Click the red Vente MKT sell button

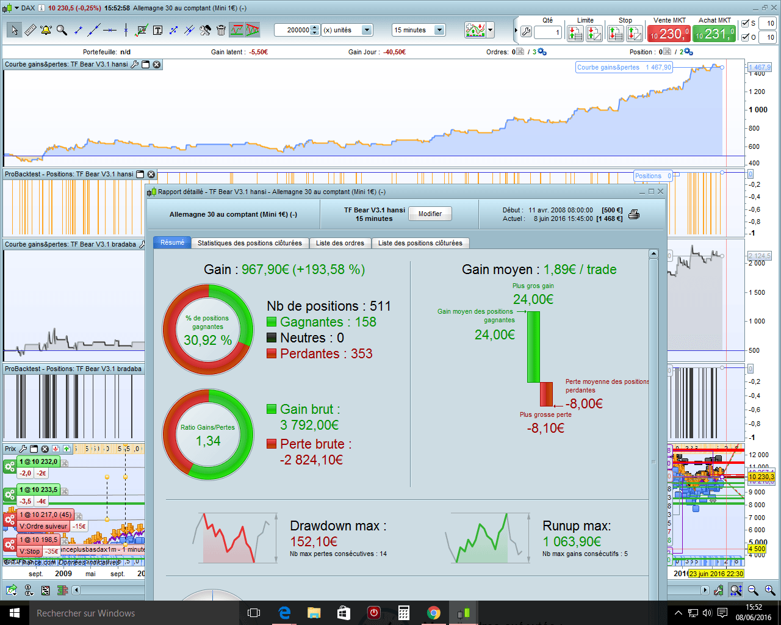click(669, 34)
